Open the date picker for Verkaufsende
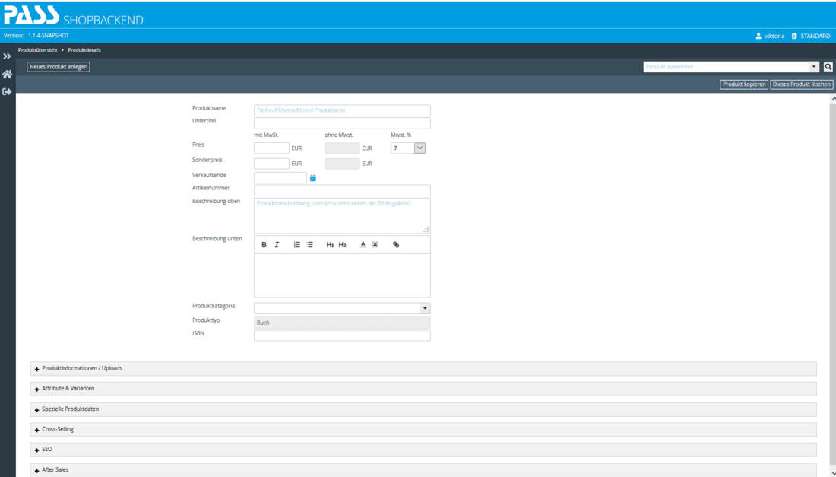The width and height of the screenshot is (836, 477). (x=312, y=177)
